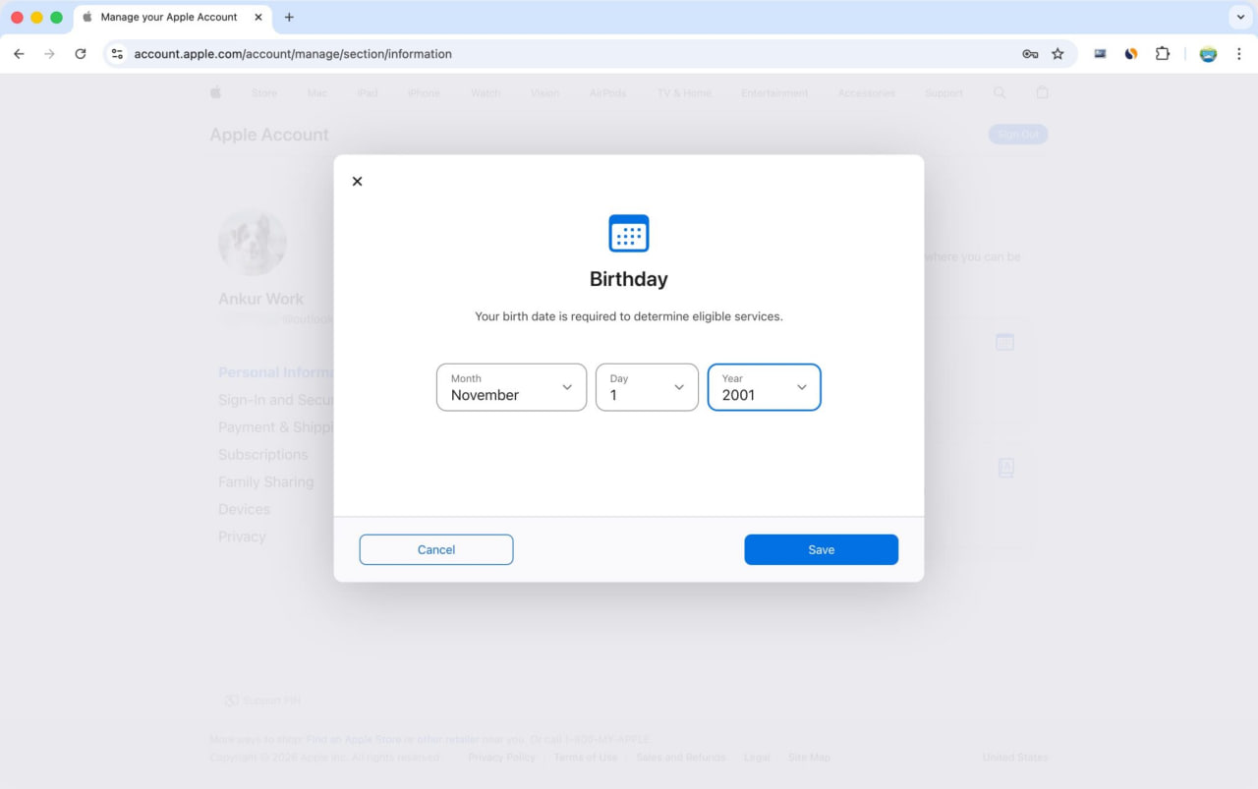Click the browser reload page icon
Screen dimensions: 1258x789
81,54
